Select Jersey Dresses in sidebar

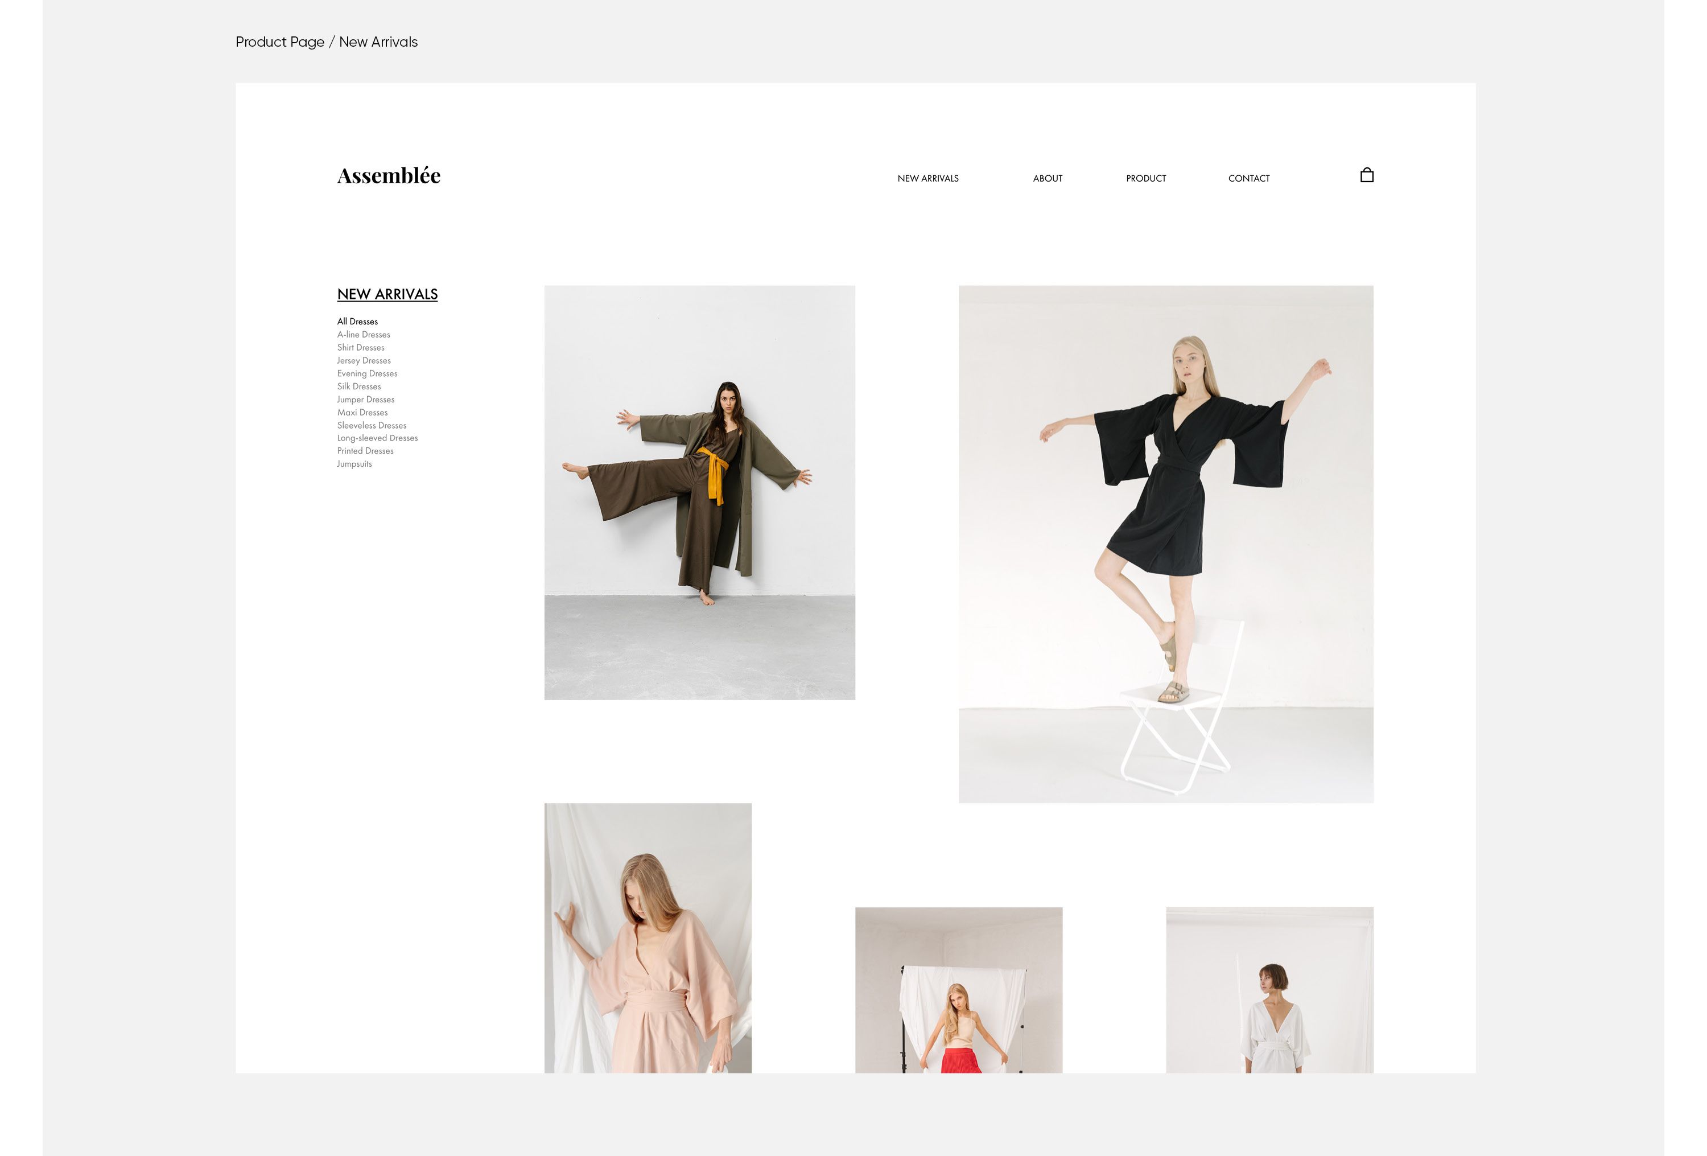364,360
